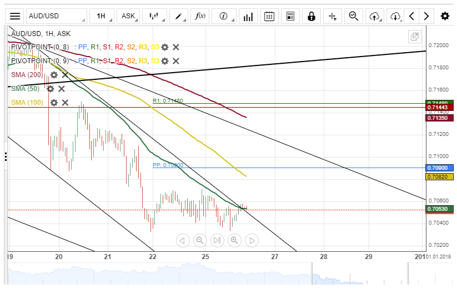Select the pencil drawing tools

(178, 16)
